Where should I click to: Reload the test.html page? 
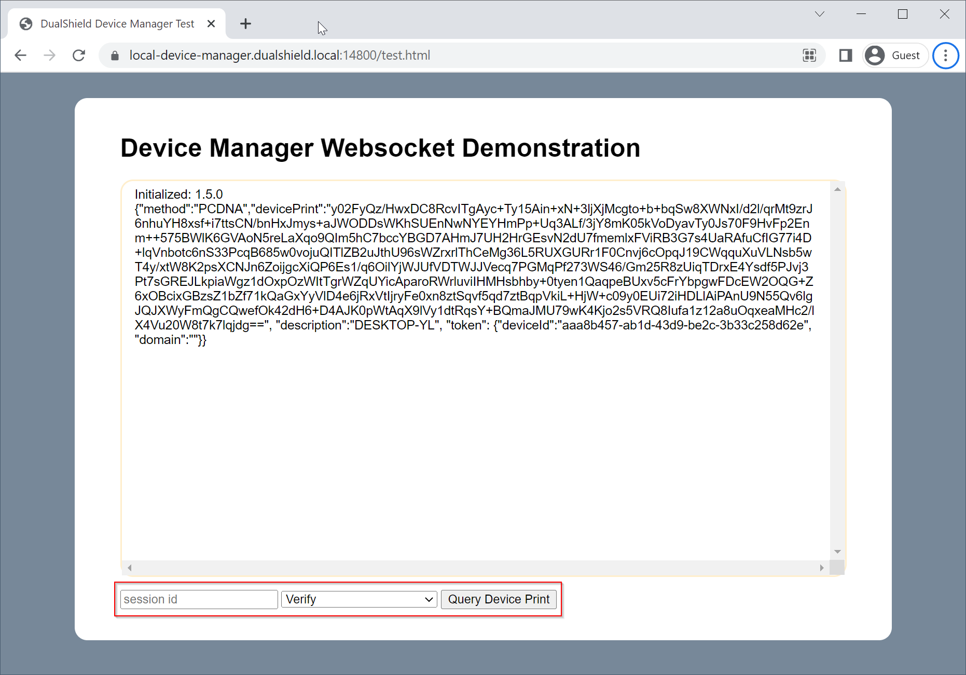(79, 56)
